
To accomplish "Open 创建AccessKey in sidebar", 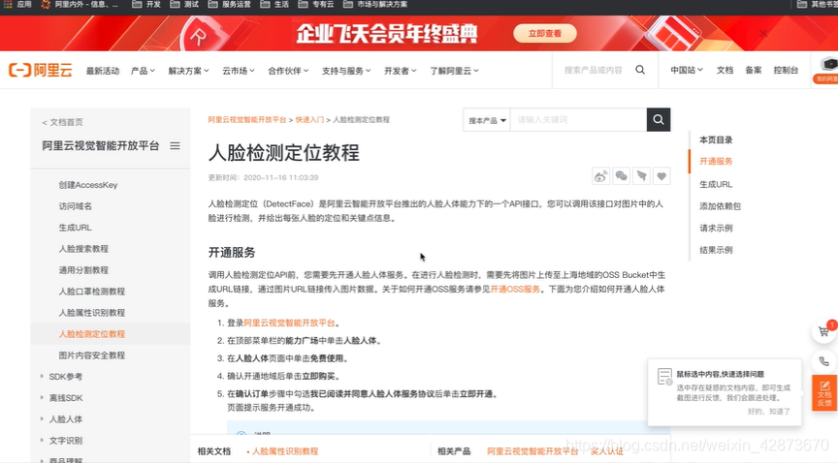I will (x=88, y=185).
